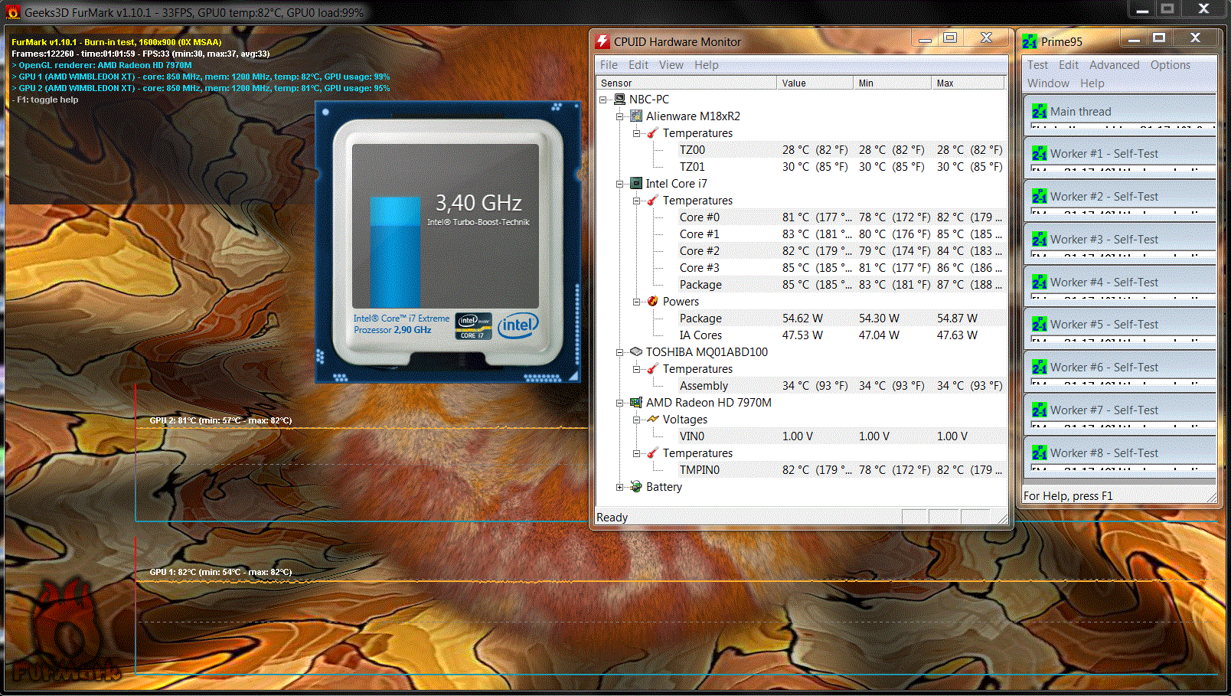Screen dimensions: 1231x696
Task: Expand the Battery node
Action: [x=620, y=487]
